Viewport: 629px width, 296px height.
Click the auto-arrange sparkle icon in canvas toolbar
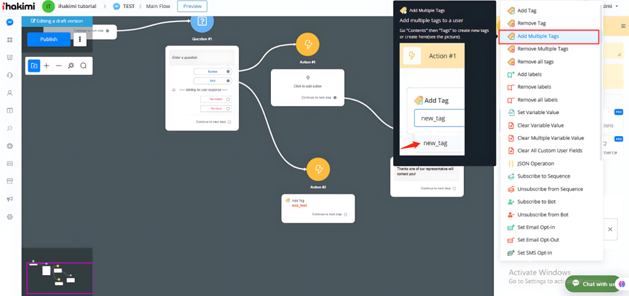[71, 66]
